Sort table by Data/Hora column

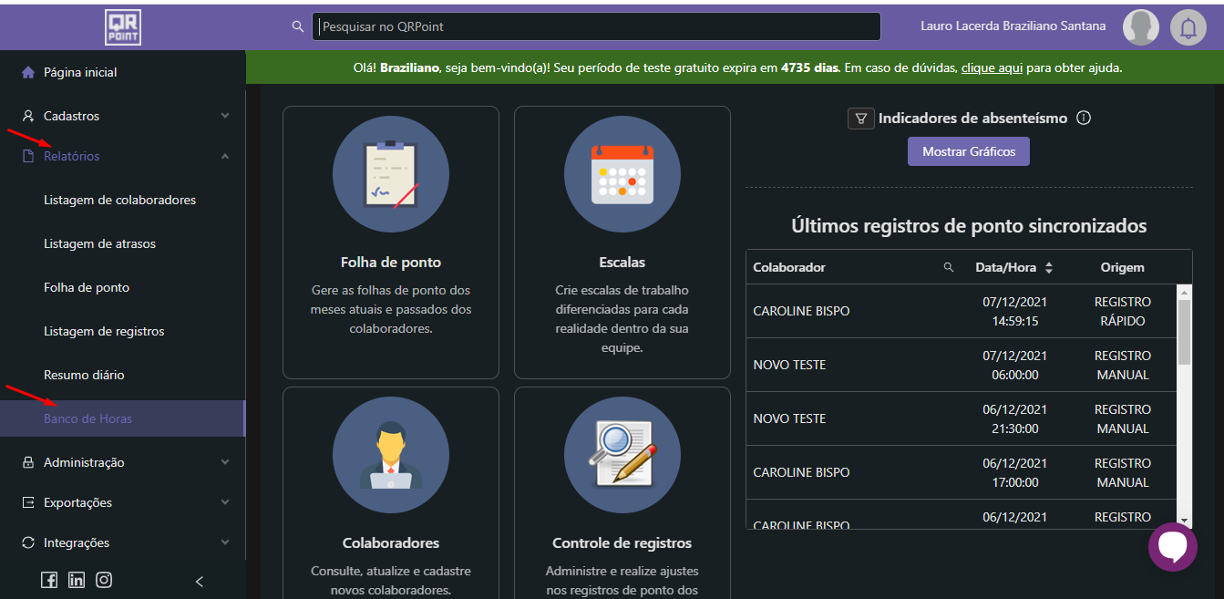1049,267
